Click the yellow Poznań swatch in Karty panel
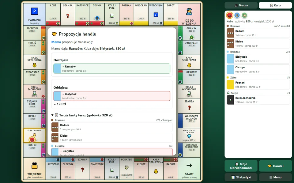 [230, 84]
